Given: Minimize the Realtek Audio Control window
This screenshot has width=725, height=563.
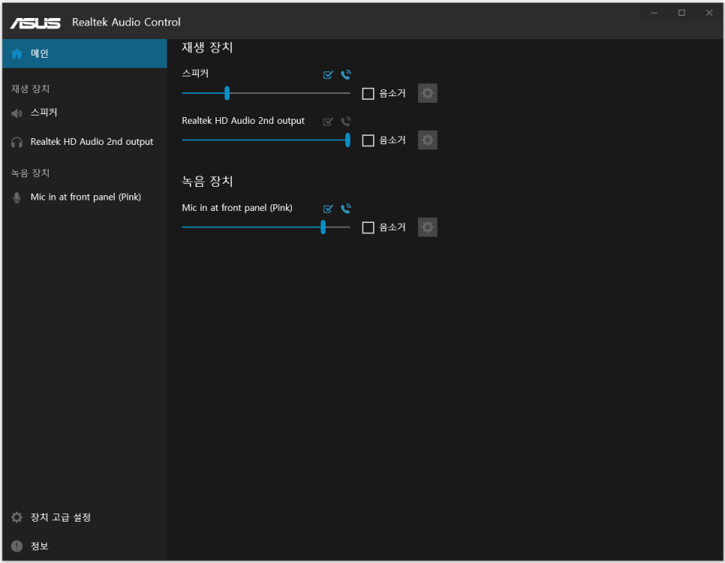Looking at the screenshot, I should [654, 13].
